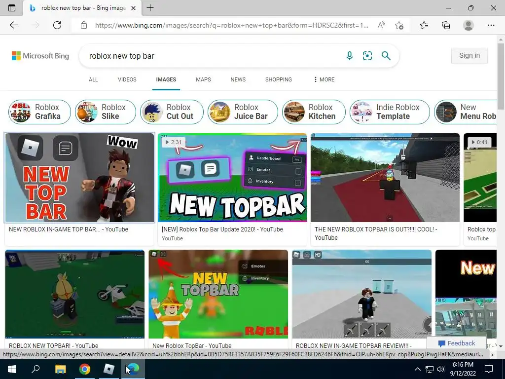Open Google Chrome from taskbar
The height and width of the screenshot is (379, 505).
(84, 369)
